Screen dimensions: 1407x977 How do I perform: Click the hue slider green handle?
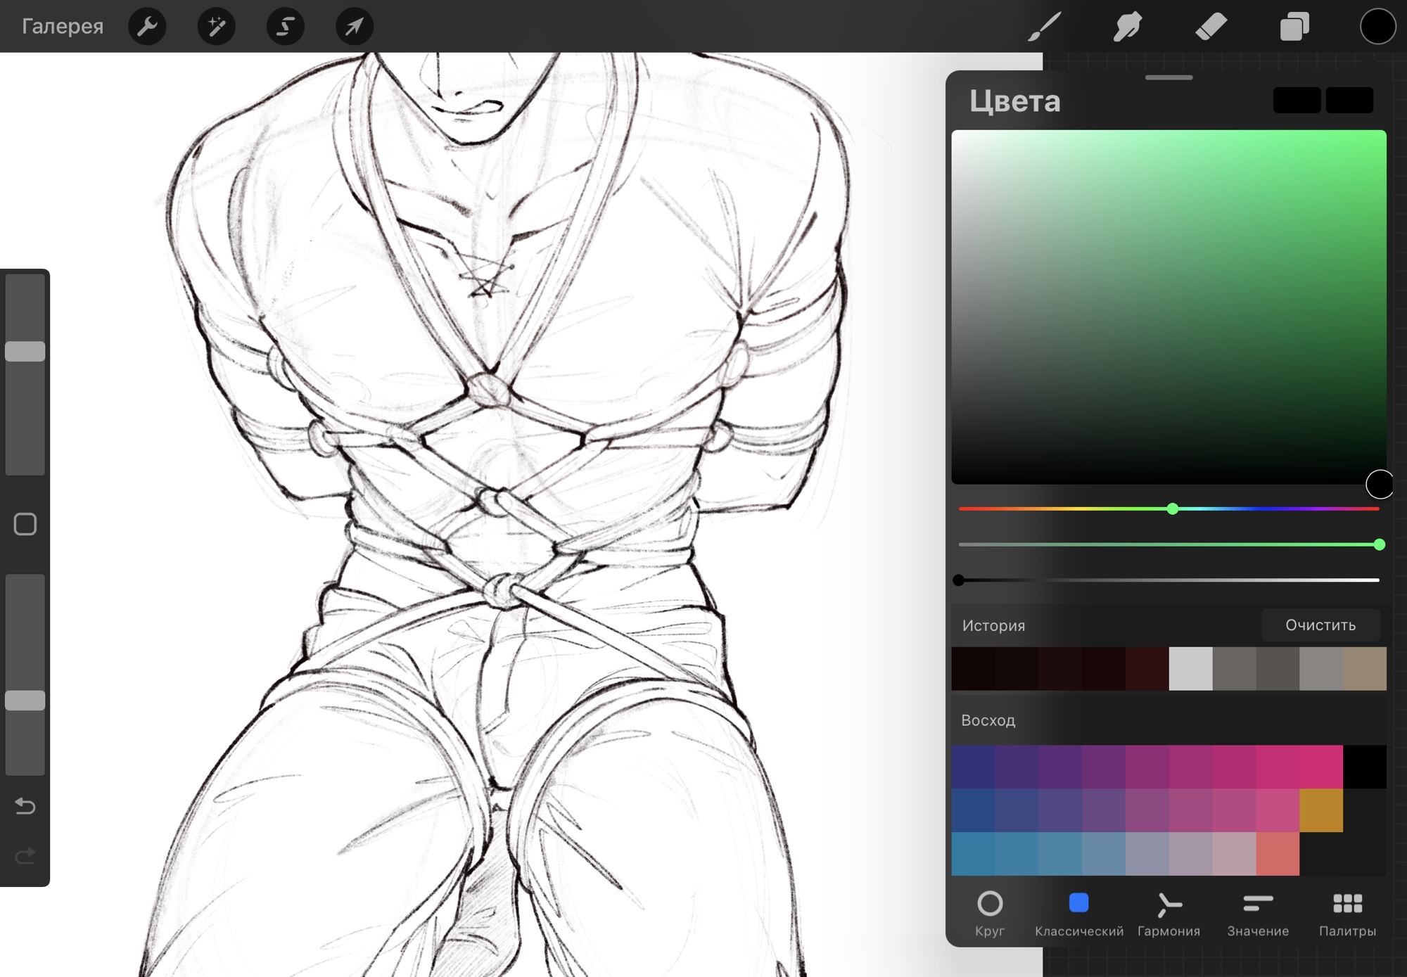(x=1172, y=509)
